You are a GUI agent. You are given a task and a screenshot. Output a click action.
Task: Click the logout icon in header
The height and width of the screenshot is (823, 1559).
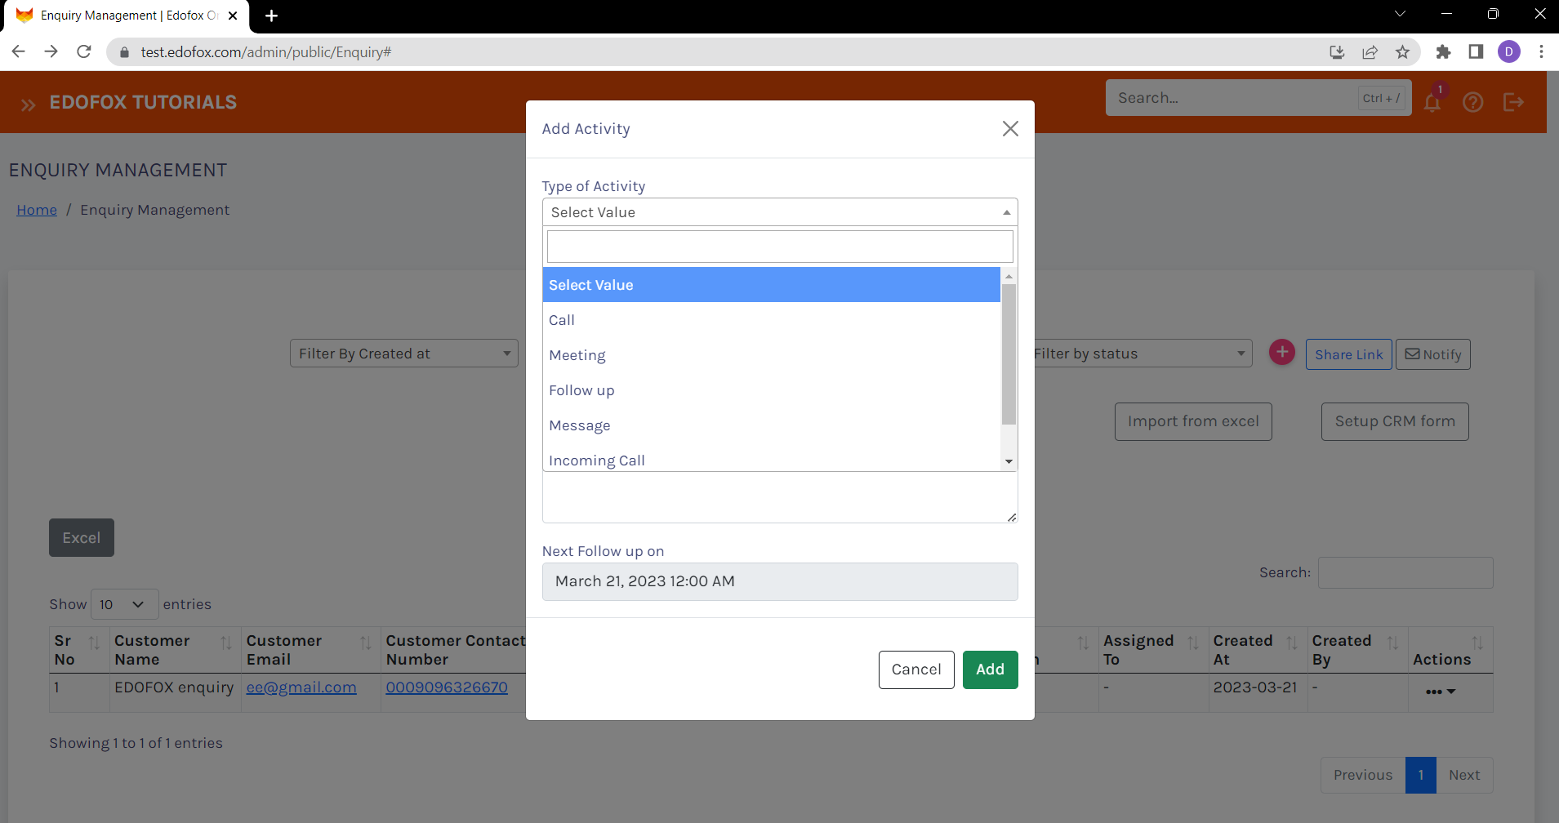point(1513,103)
